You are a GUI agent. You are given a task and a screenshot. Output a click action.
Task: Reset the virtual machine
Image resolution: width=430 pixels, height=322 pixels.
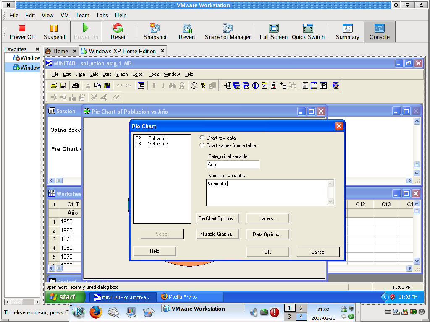pyautogui.click(x=118, y=32)
